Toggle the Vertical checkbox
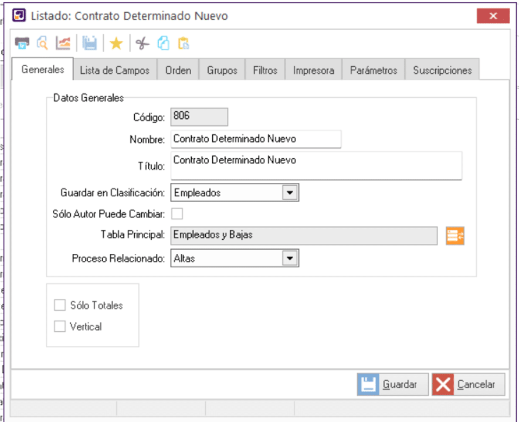 pyautogui.click(x=60, y=326)
